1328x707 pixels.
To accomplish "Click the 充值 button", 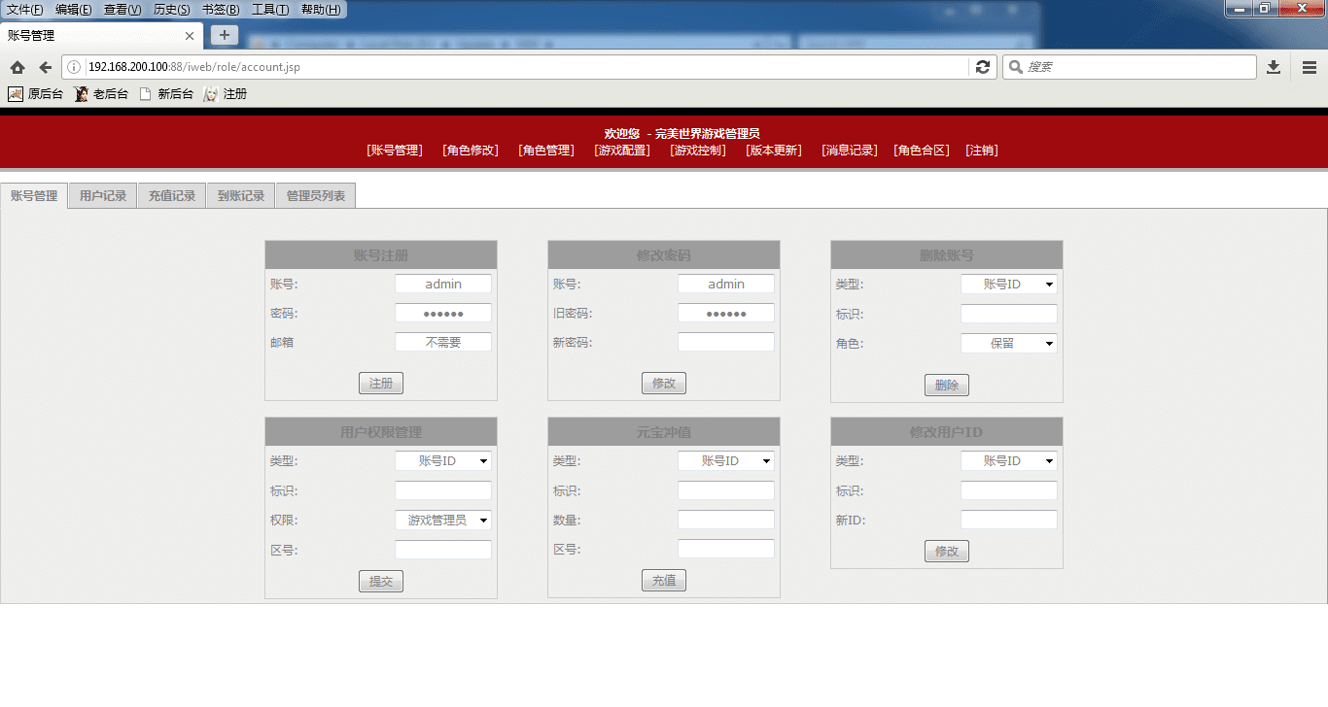I will point(663,581).
